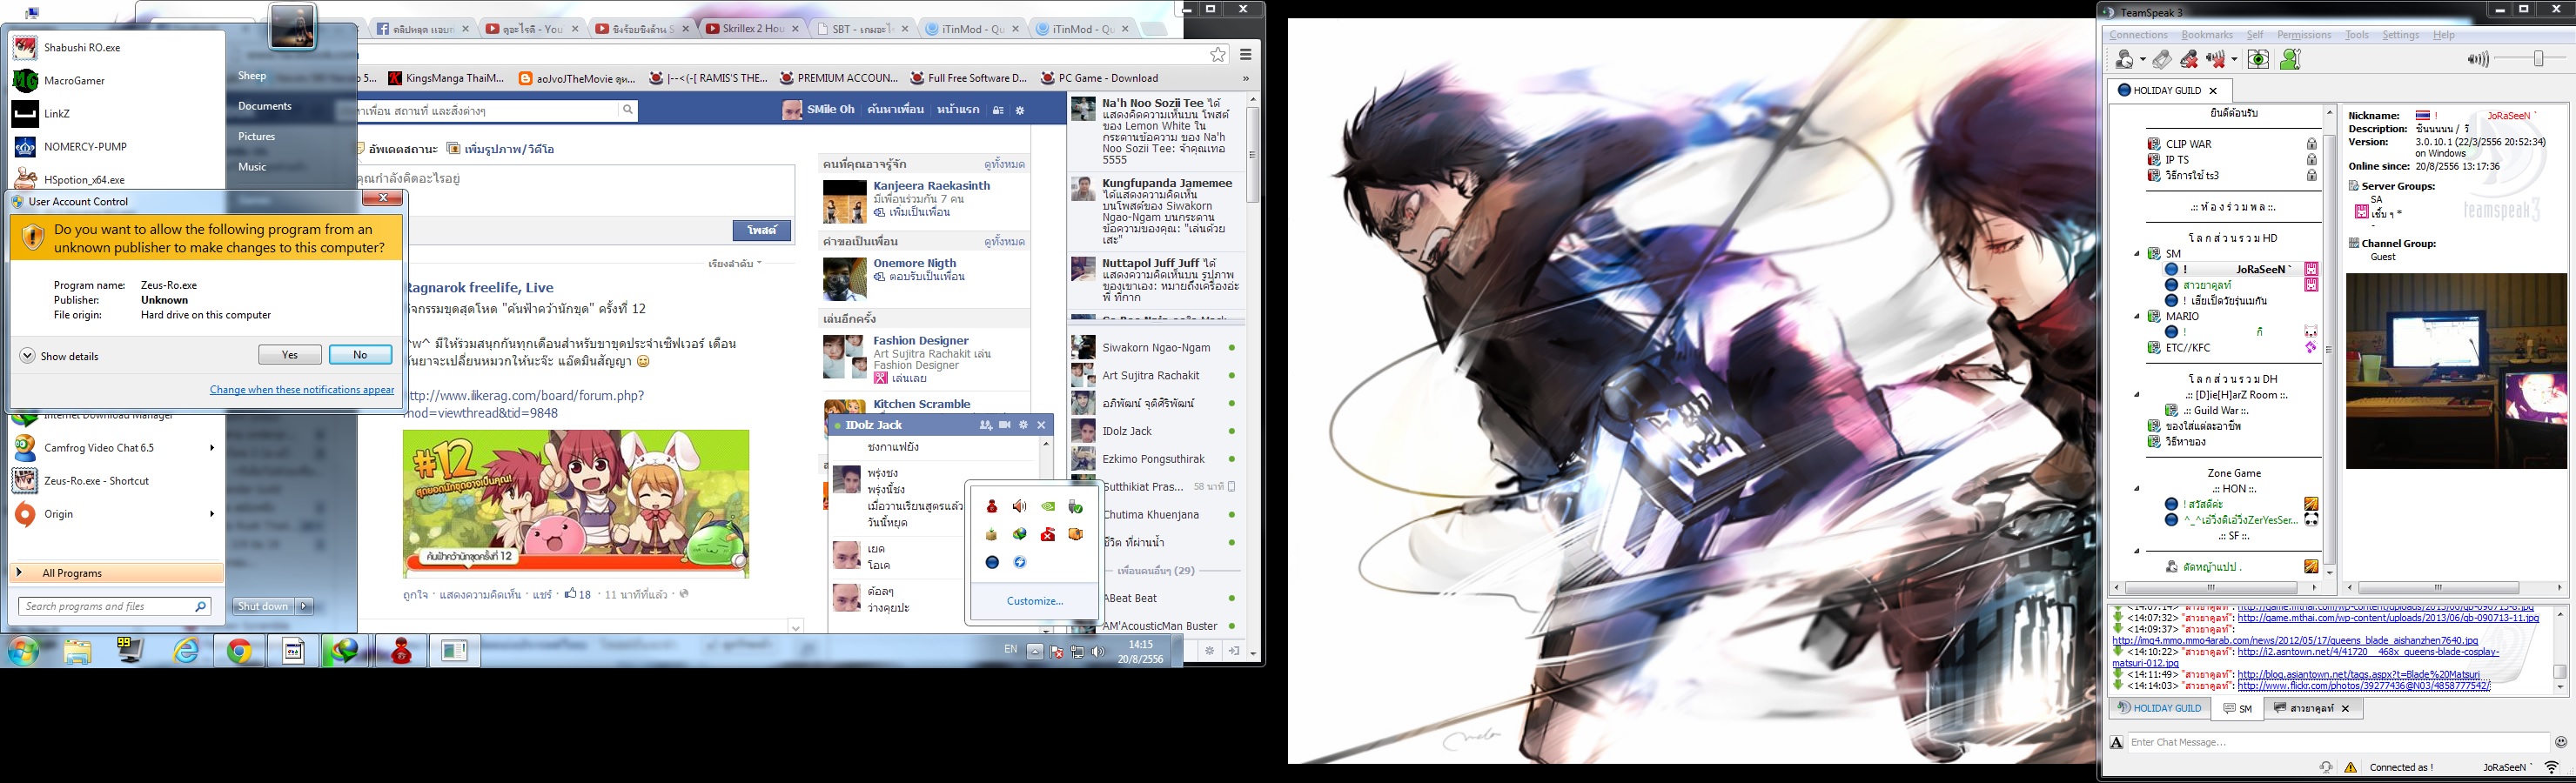2576x783 pixels.
Task: Open the away status dropdown arrow in TeamSpeak
Action: 2142,61
